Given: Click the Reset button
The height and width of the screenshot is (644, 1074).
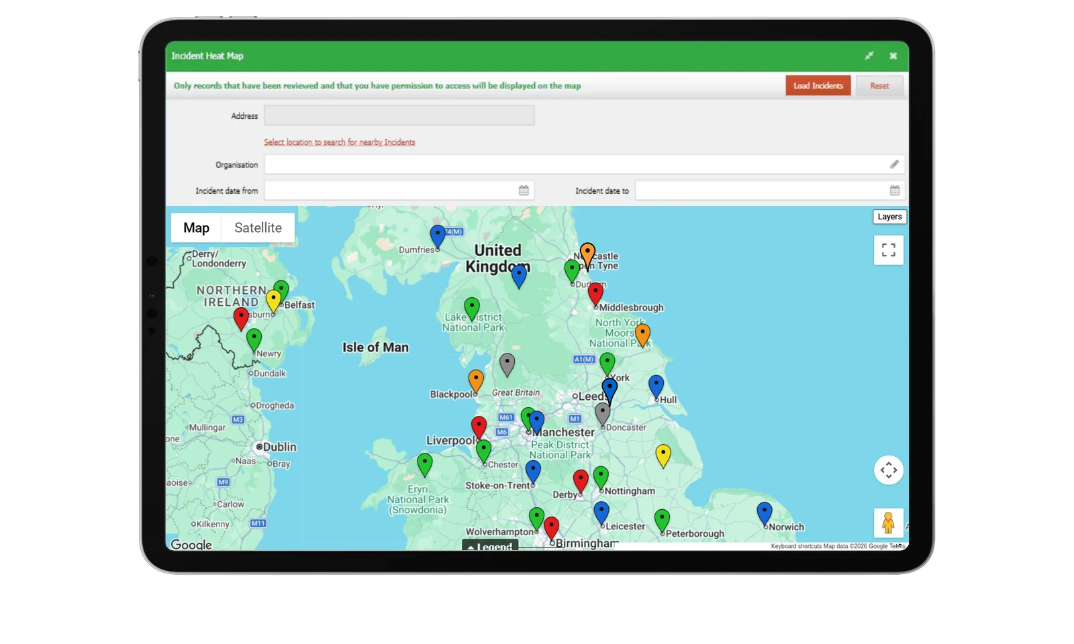Looking at the screenshot, I should coord(879,86).
